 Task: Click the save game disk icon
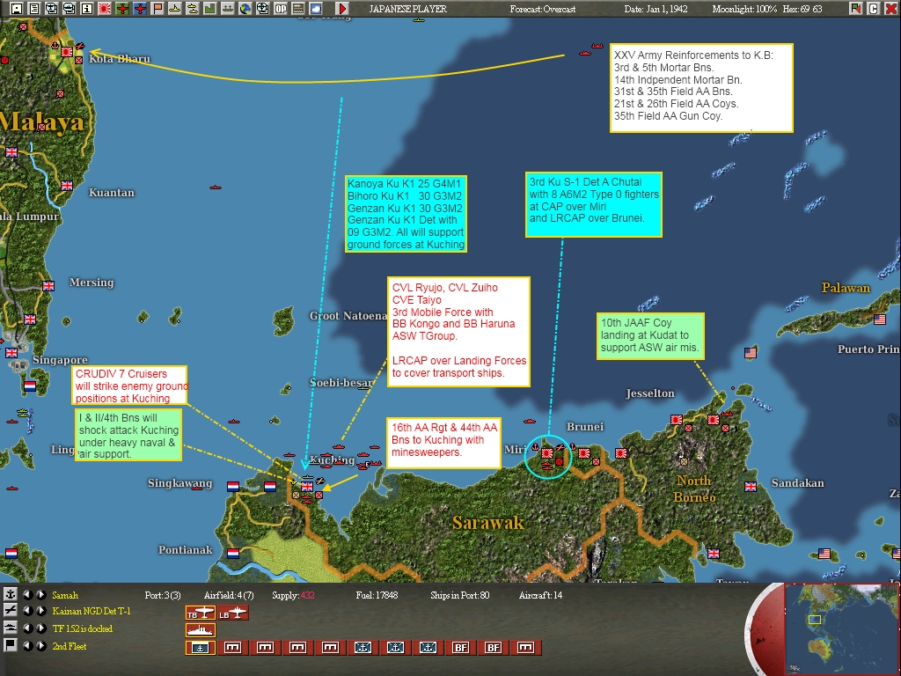pos(16,8)
